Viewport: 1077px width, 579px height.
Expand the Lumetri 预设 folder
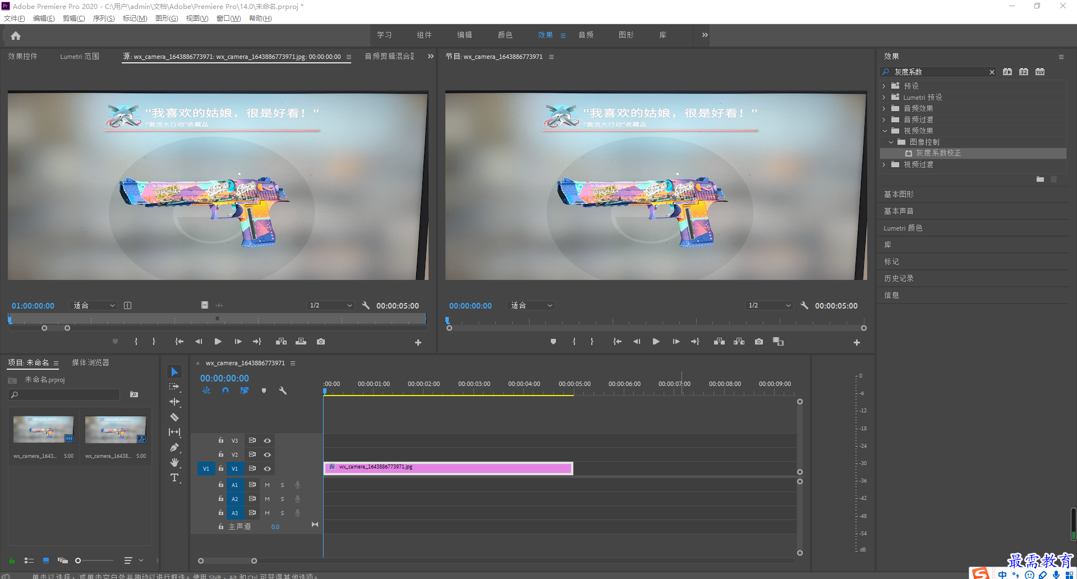[884, 97]
